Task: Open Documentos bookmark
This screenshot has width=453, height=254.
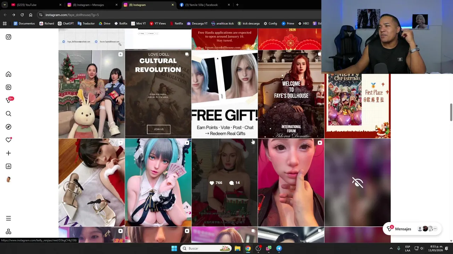Action: tap(24, 24)
